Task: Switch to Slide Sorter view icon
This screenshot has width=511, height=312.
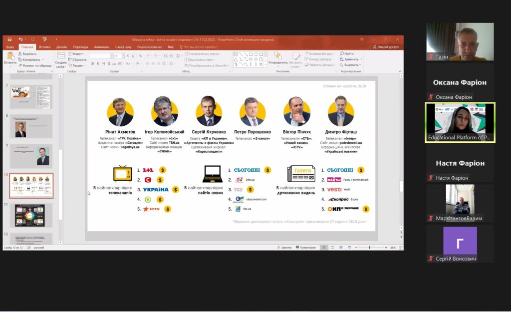Action: coord(332,248)
